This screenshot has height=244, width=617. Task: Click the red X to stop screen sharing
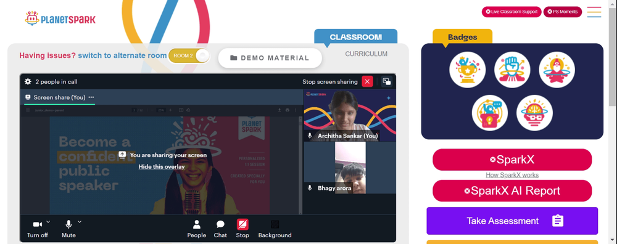click(x=367, y=81)
